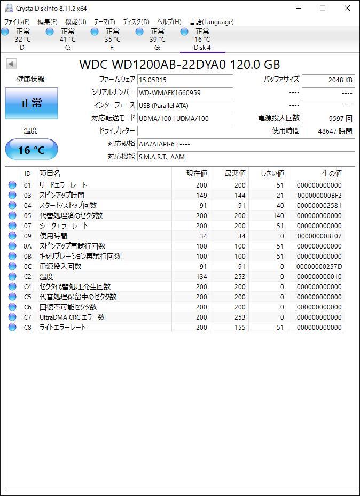Click the 現在値 column header

pos(191,173)
